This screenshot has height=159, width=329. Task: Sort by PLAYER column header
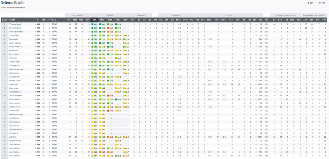coord(12,20)
